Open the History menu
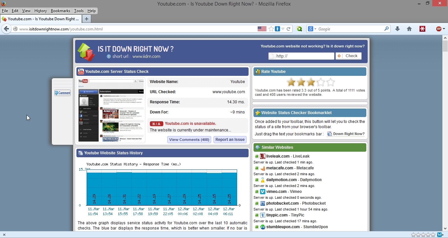 point(41,11)
